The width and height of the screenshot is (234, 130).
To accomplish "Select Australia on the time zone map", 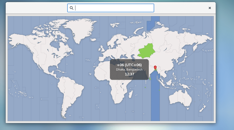I will click(x=180, y=97).
